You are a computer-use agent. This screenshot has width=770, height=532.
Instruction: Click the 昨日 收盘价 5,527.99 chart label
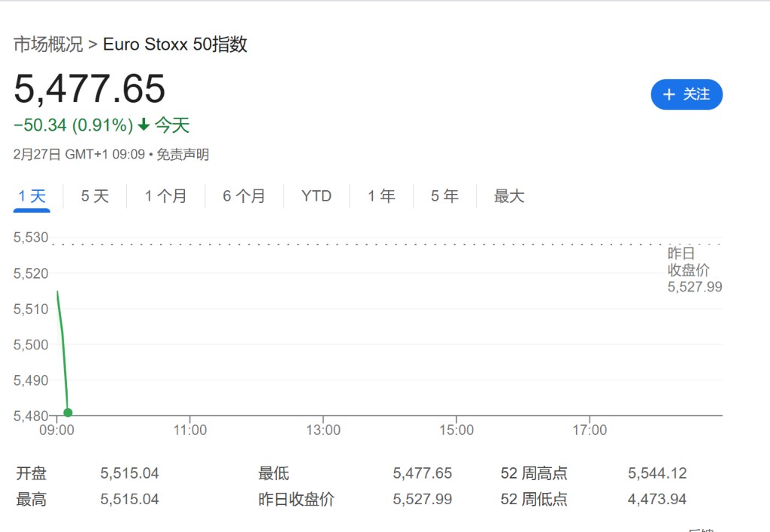point(694,270)
